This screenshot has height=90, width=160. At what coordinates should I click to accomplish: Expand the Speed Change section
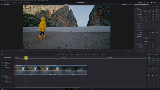pos(139,35)
